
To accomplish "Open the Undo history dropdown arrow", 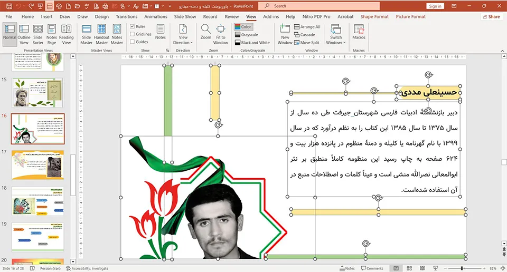I will 24,6.
